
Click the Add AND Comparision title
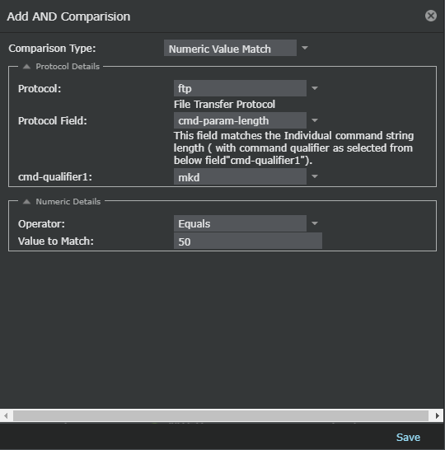[68, 16]
